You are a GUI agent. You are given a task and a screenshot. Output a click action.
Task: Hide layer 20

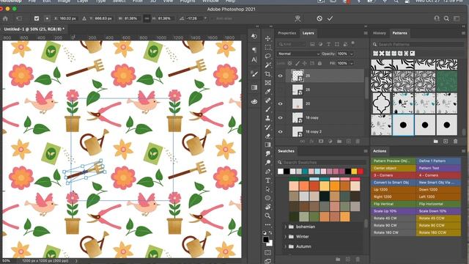(x=280, y=104)
